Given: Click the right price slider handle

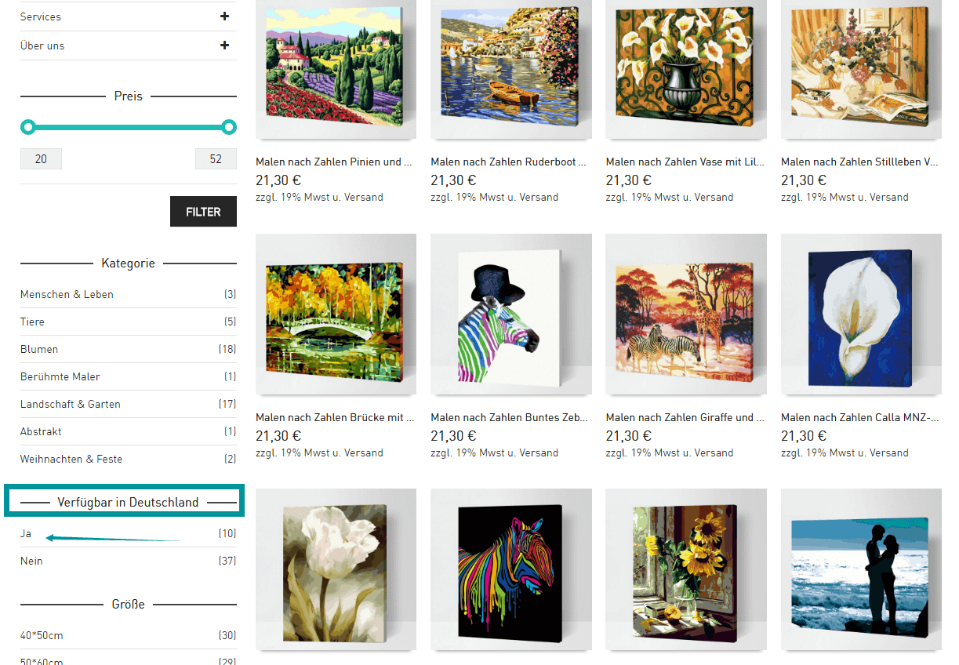Looking at the screenshot, I should [229, 127].
